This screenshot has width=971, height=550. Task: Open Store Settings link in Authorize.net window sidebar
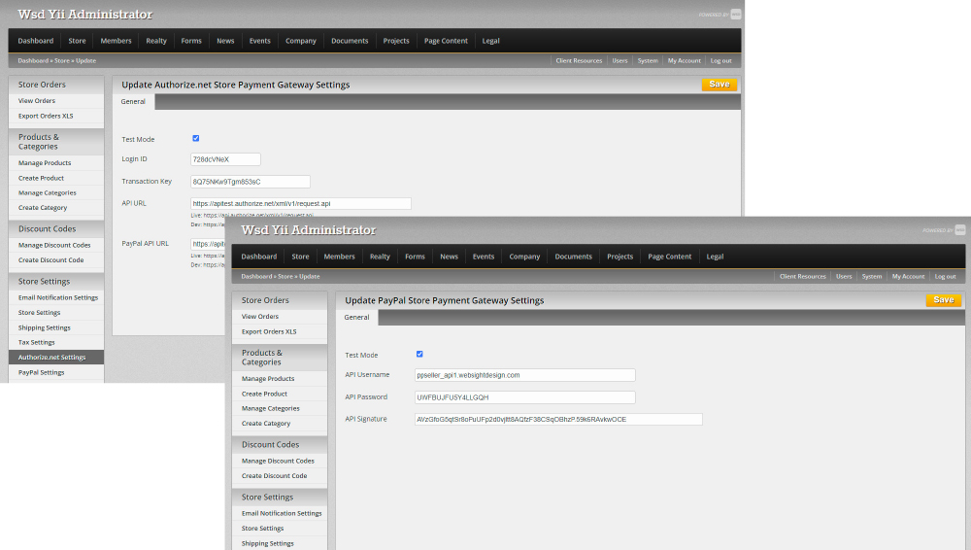[39, 313]
